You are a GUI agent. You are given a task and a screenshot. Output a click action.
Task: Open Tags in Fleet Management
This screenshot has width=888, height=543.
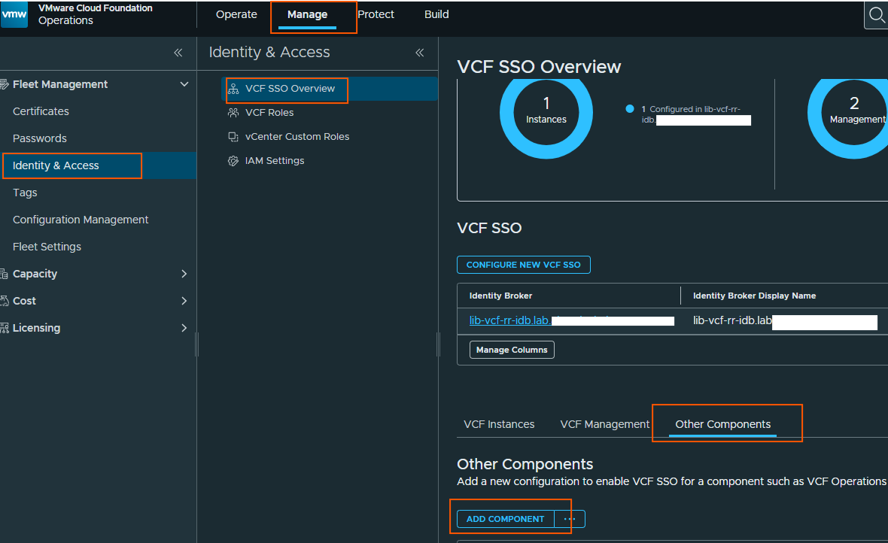25,193
